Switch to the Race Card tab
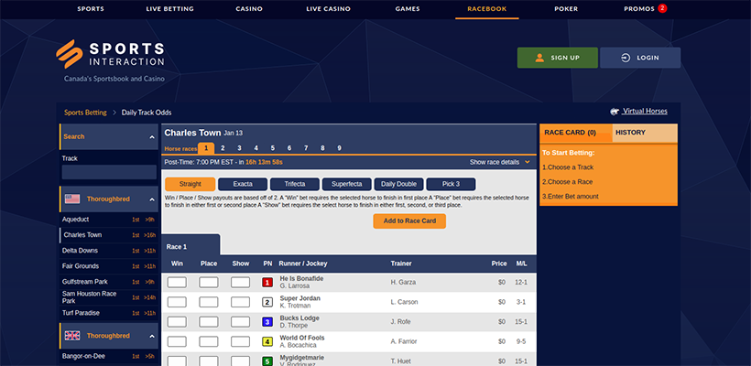Image resolution: width=751 pixels, height=366 pixels. [576, 133]
